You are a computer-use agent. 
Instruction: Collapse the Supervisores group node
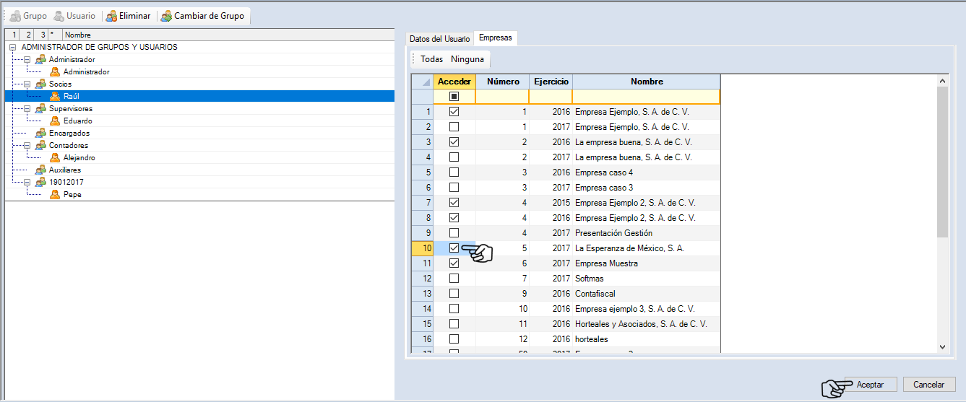[x=27, y=108]
